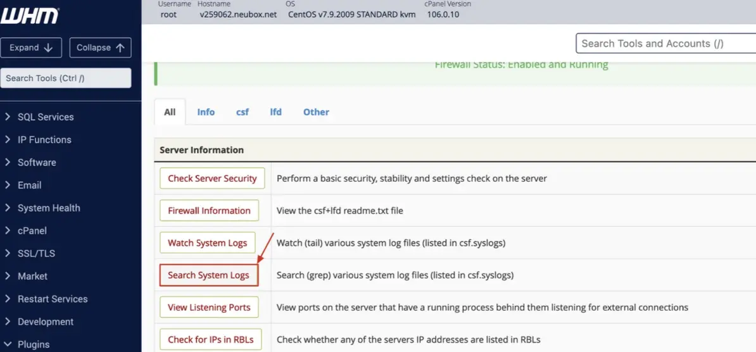
Task: Expand the Restart Services chevron
Action: click(7, 298)
